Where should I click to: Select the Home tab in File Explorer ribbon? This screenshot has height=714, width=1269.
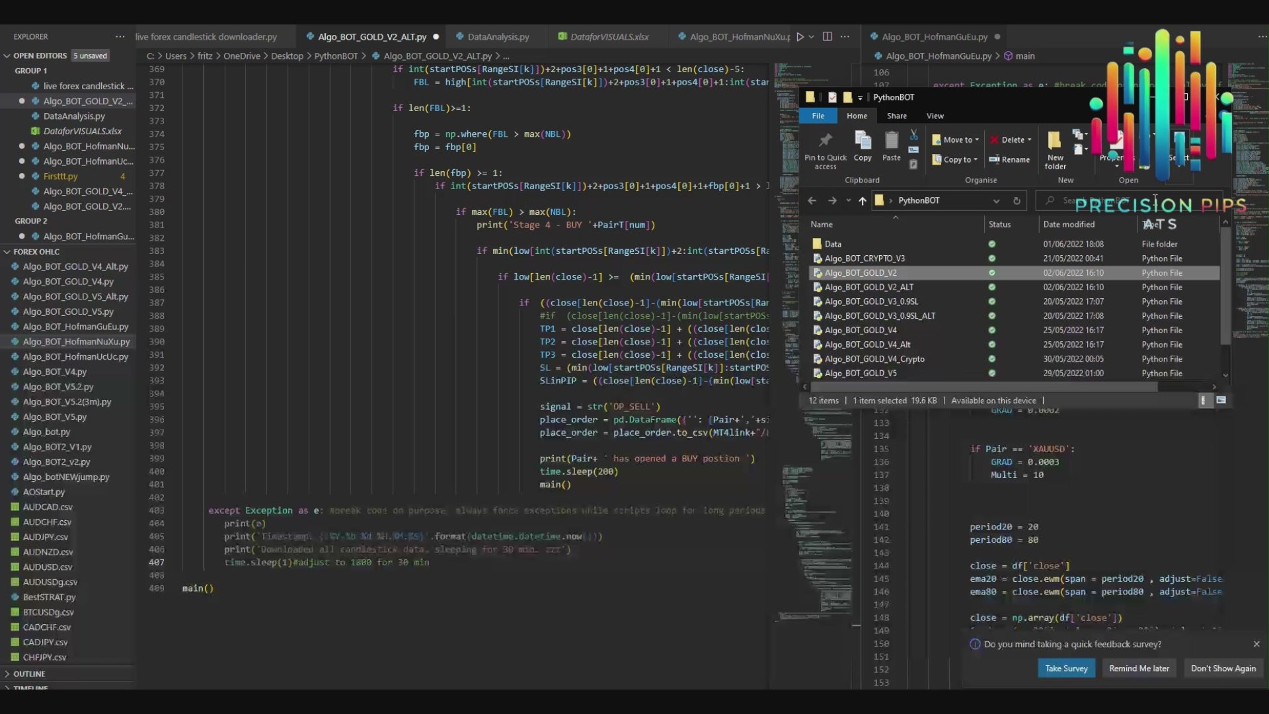(857, 115)
